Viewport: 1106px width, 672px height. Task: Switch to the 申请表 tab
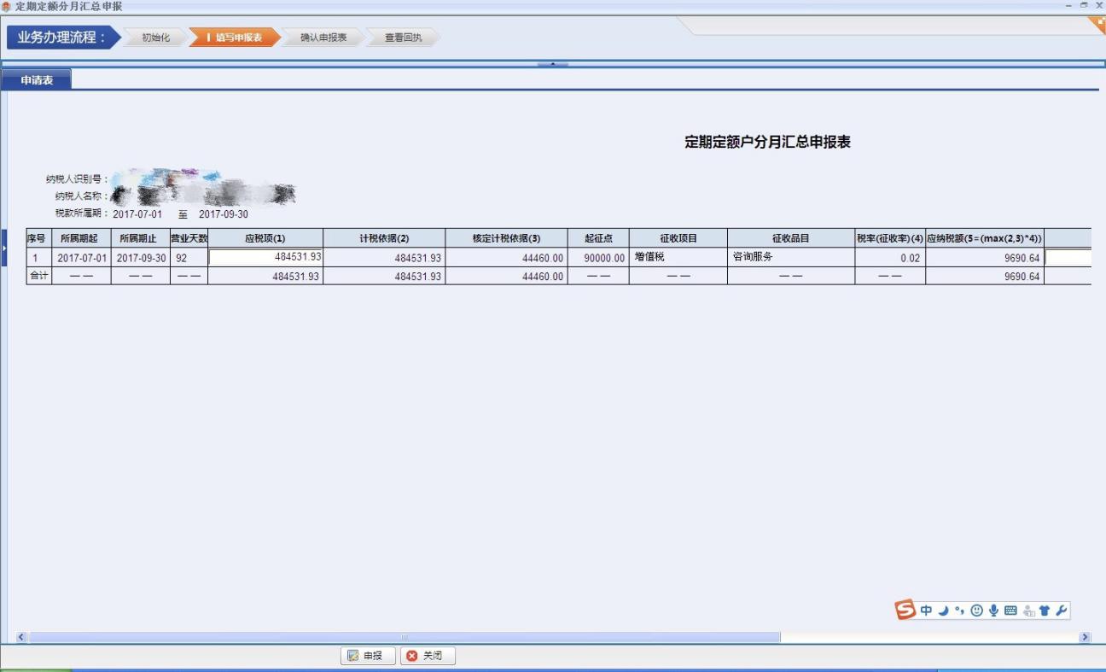pos(37,80)
